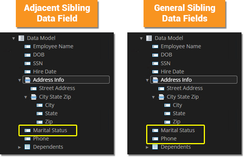This screenshot has width=246, height=157.
Task: Click Dependents table icon in left panel
Action: pos(28,147)
